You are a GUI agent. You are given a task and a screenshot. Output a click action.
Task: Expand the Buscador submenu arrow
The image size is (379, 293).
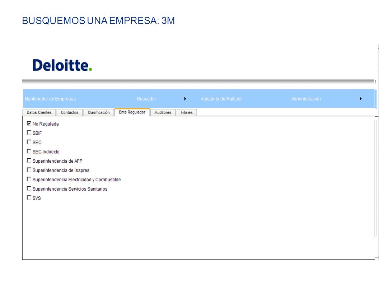[x=185, y=99]
